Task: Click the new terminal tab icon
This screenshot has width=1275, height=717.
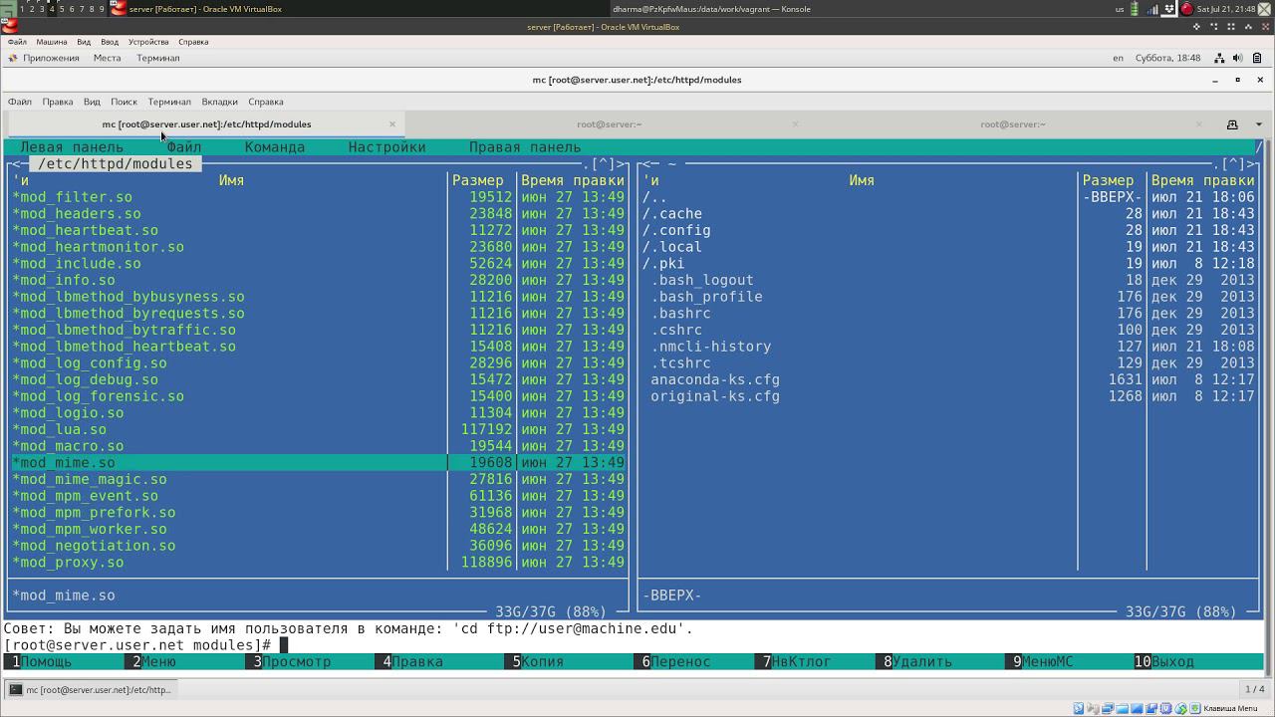Action: point(1232,124)
